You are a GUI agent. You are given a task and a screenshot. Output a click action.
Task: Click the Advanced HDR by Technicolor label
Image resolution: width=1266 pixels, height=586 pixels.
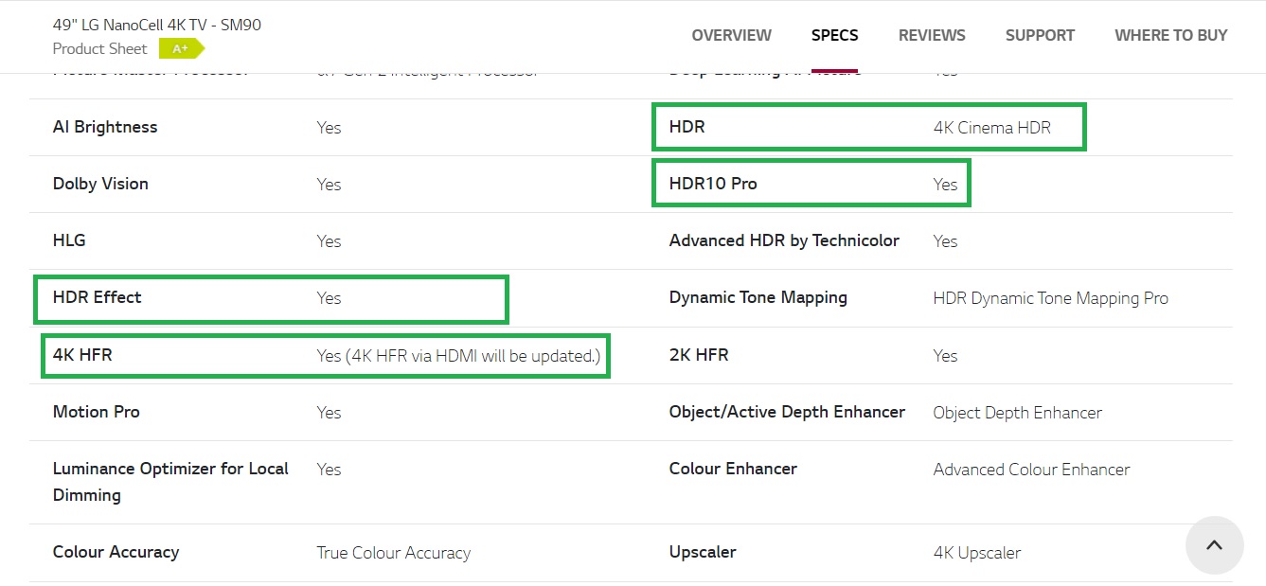[784, 240]
